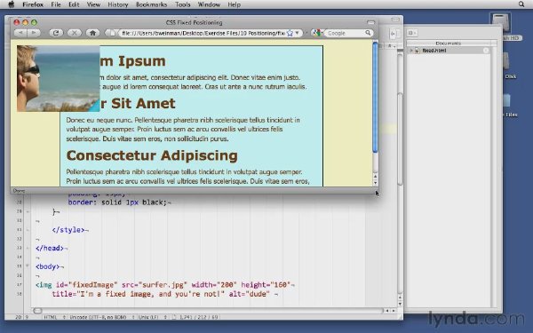The image size is (533, 333).
Task: Open the History menu
Action: pos(118,4)
